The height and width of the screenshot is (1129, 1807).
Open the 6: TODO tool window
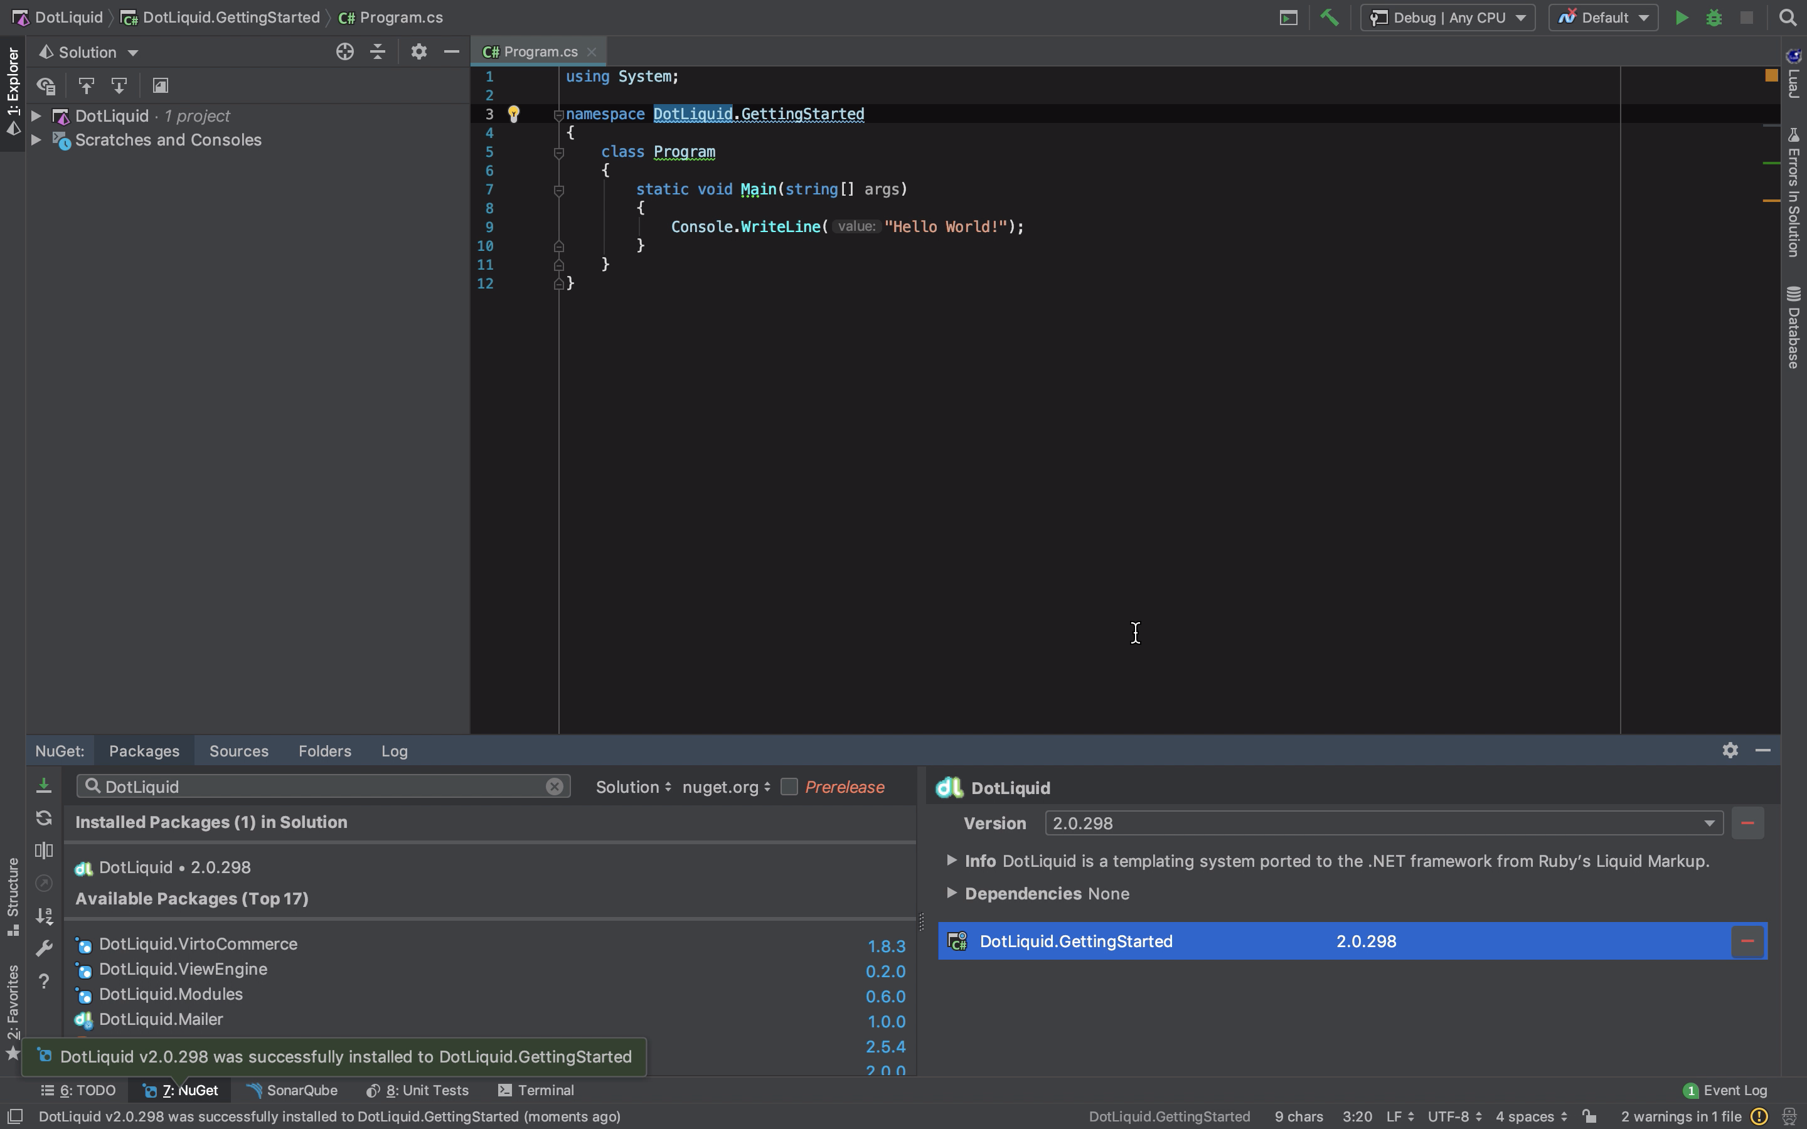(78, 1090)
